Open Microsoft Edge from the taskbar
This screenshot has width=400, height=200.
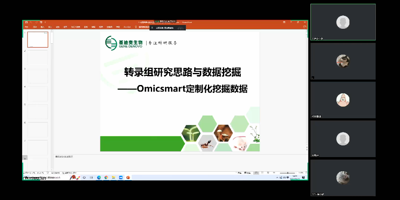(99, 177)
